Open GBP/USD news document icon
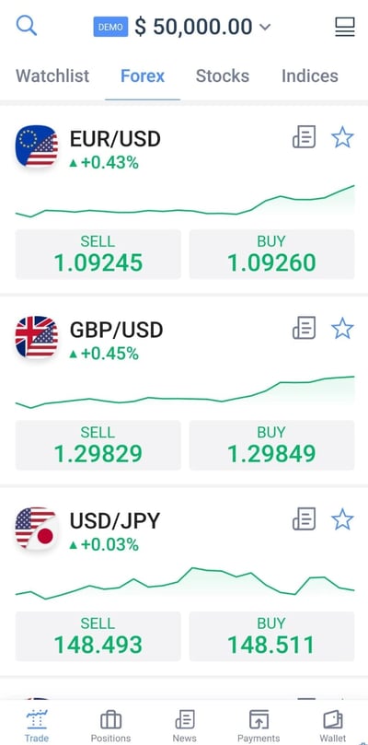The height and width of the screenshot is (745, 368). [x=304, y=328]
